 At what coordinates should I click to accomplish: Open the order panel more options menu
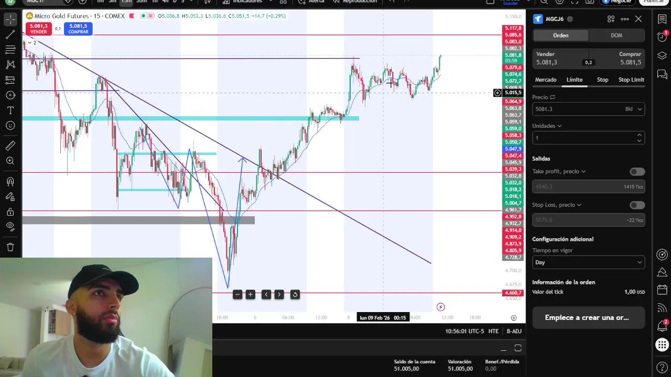tap(625, 19)
